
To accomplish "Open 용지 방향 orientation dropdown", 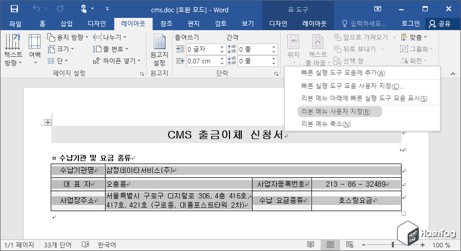I will click(x=68, y=37).
